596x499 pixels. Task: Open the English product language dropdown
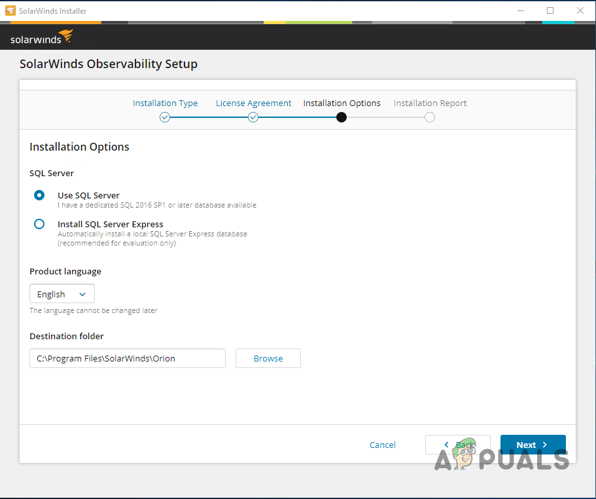coord(62,293)
